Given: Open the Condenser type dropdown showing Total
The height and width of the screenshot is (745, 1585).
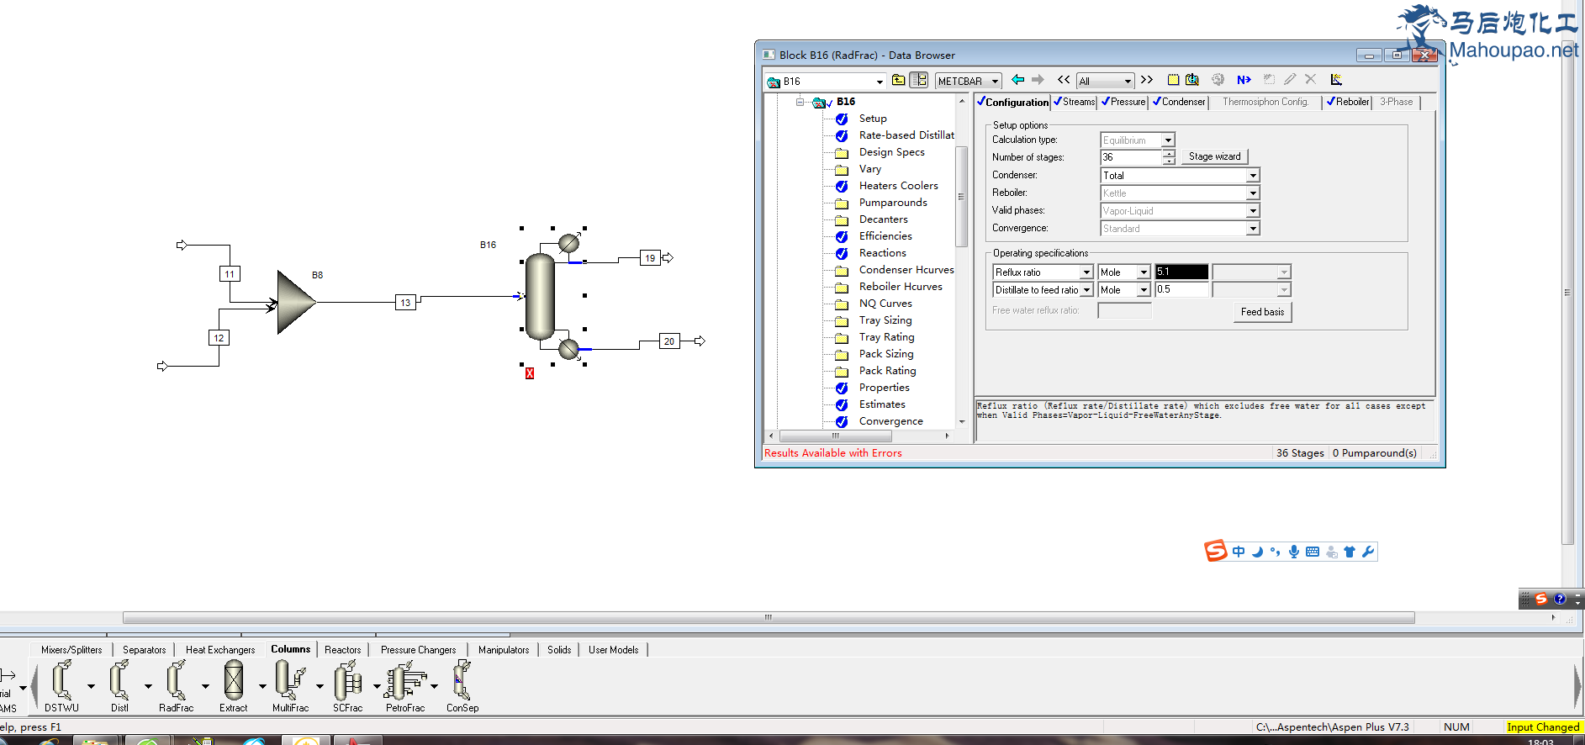Looking at the screenshot, I should point(1253,176).
